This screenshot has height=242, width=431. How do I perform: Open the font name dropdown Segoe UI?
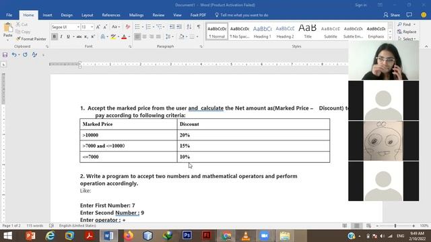(x=78, y=27)
